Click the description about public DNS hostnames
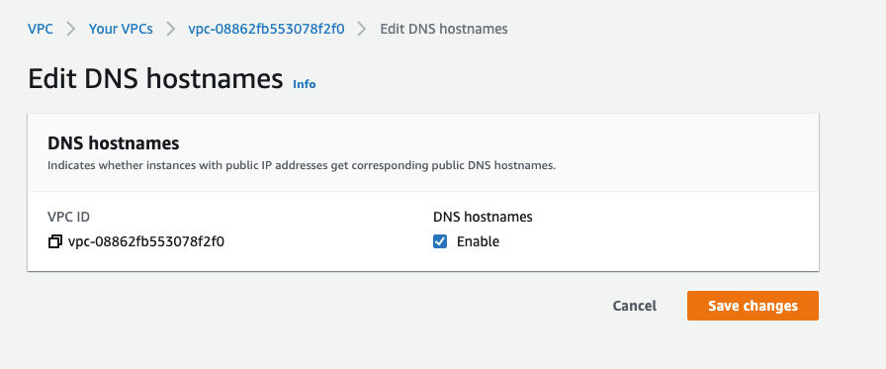The image size is (886, 369). tap(302, 166)
